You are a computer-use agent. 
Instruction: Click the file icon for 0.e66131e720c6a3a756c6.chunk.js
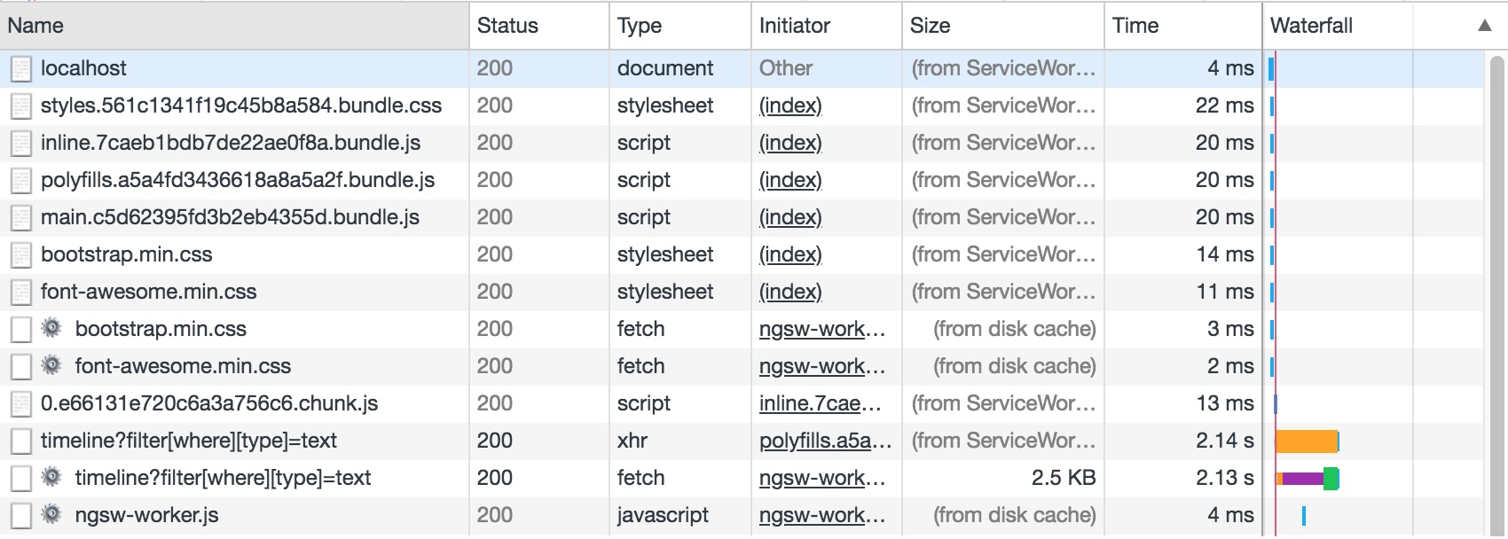point(20,404)
